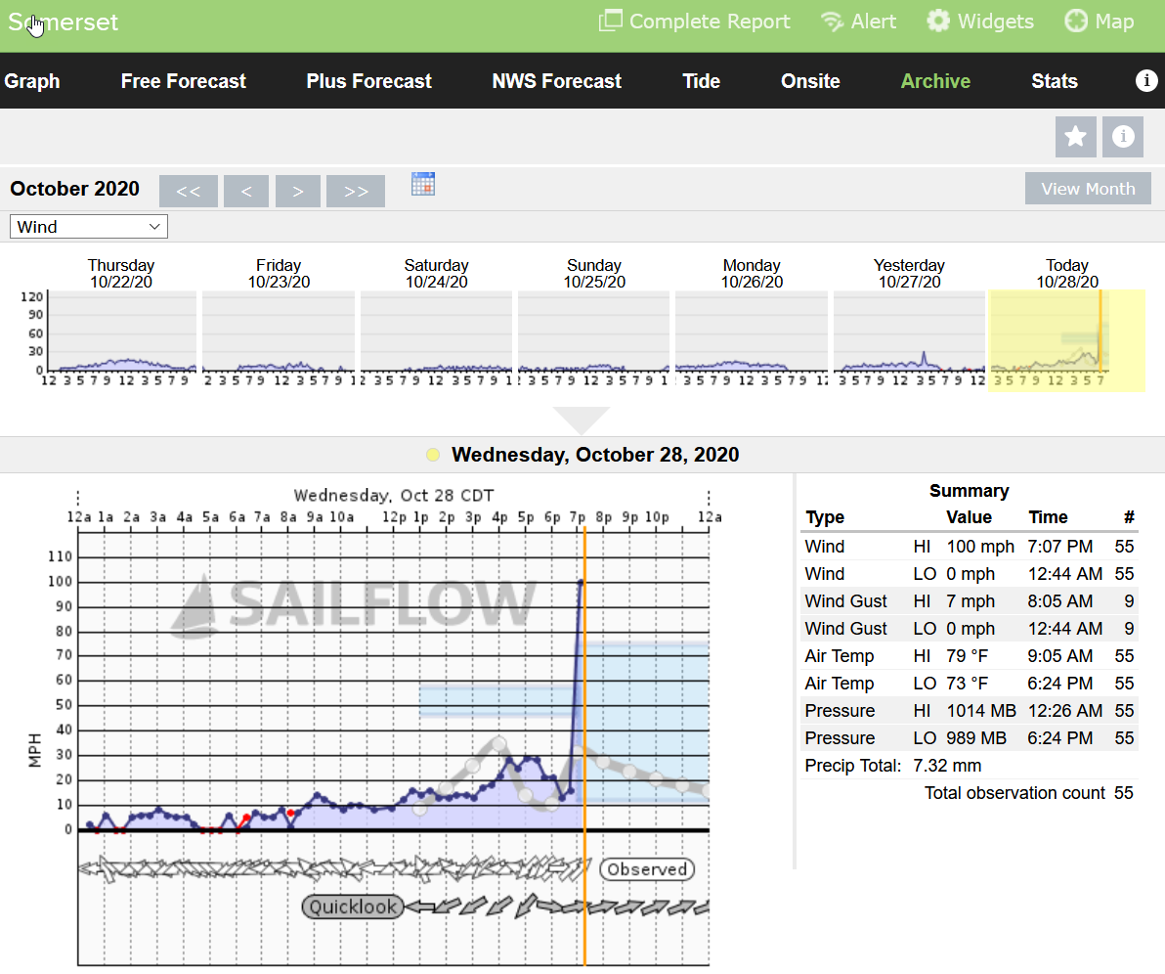
Task: Click the Precip Total 7.32 mm value
Action: 947,766
